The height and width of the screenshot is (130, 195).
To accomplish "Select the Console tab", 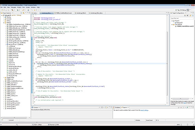I will coord(36,107).
